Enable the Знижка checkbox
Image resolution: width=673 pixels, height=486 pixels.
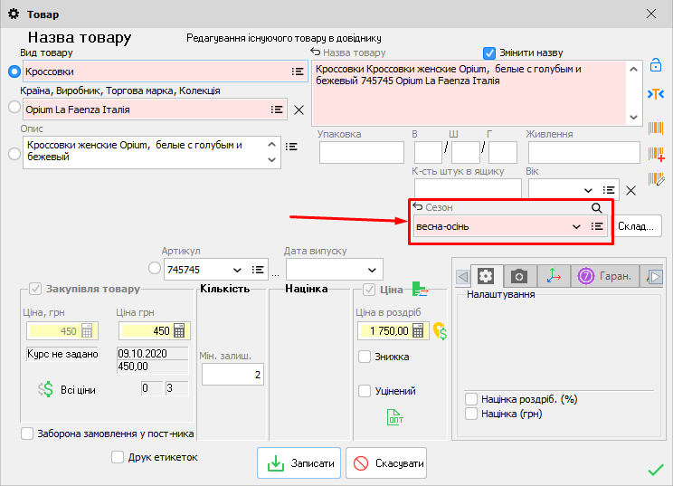tap(365, 357)
